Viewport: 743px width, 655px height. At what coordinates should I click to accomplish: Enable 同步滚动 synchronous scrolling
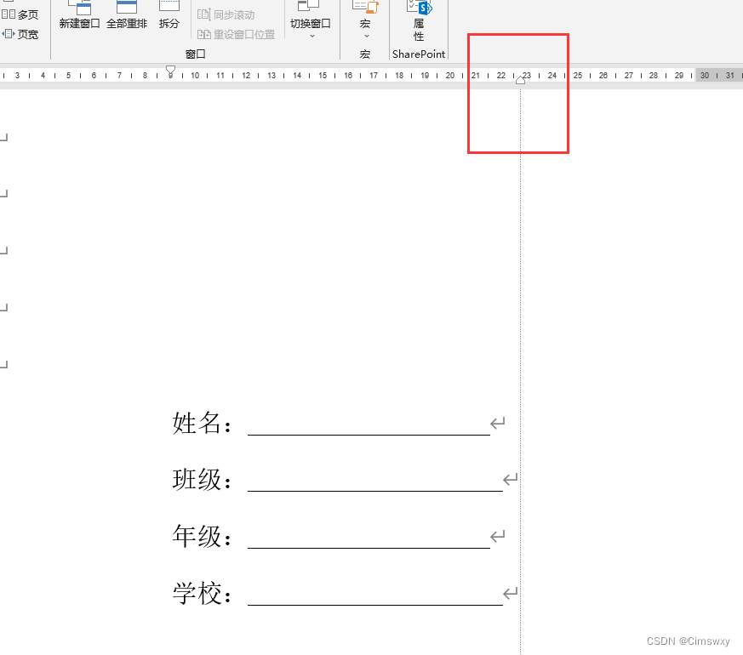(236, 14)
